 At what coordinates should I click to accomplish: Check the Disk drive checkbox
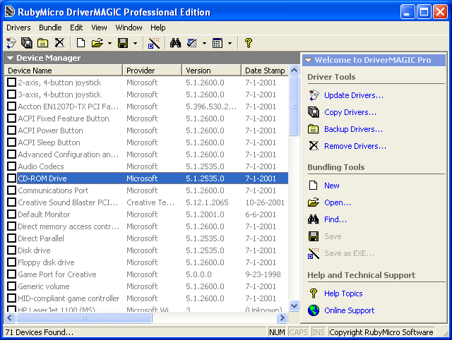11,250
